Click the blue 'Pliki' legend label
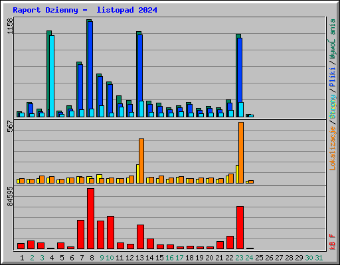Image resolution: width=340 pixels, height=265 pixels. [333, 78]
